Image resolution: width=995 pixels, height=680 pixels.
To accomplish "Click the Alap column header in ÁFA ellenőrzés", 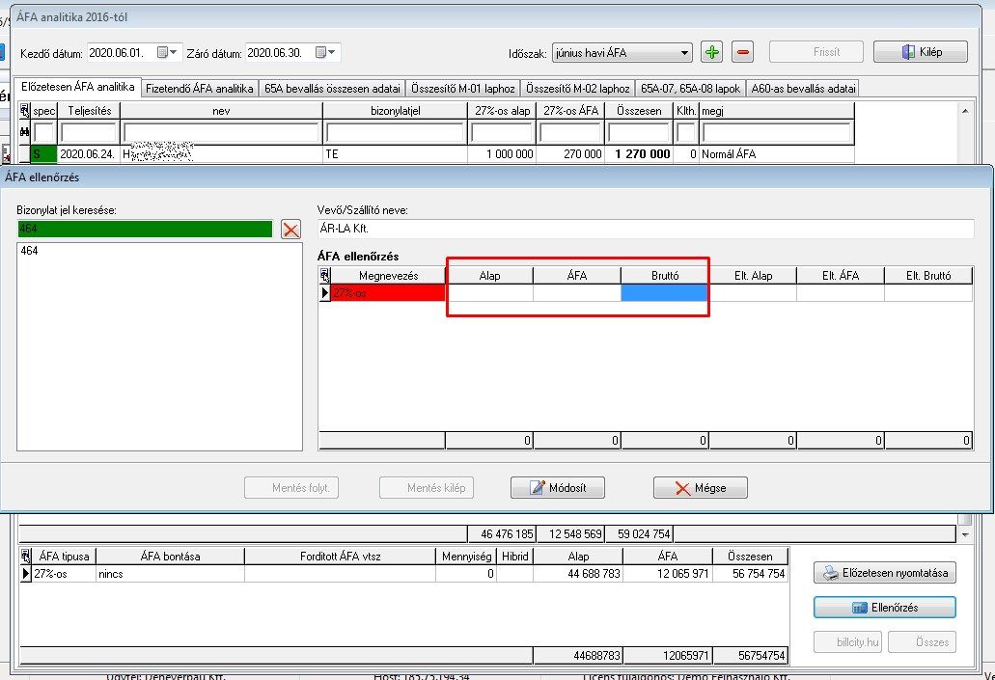I will tap(489, 275).
